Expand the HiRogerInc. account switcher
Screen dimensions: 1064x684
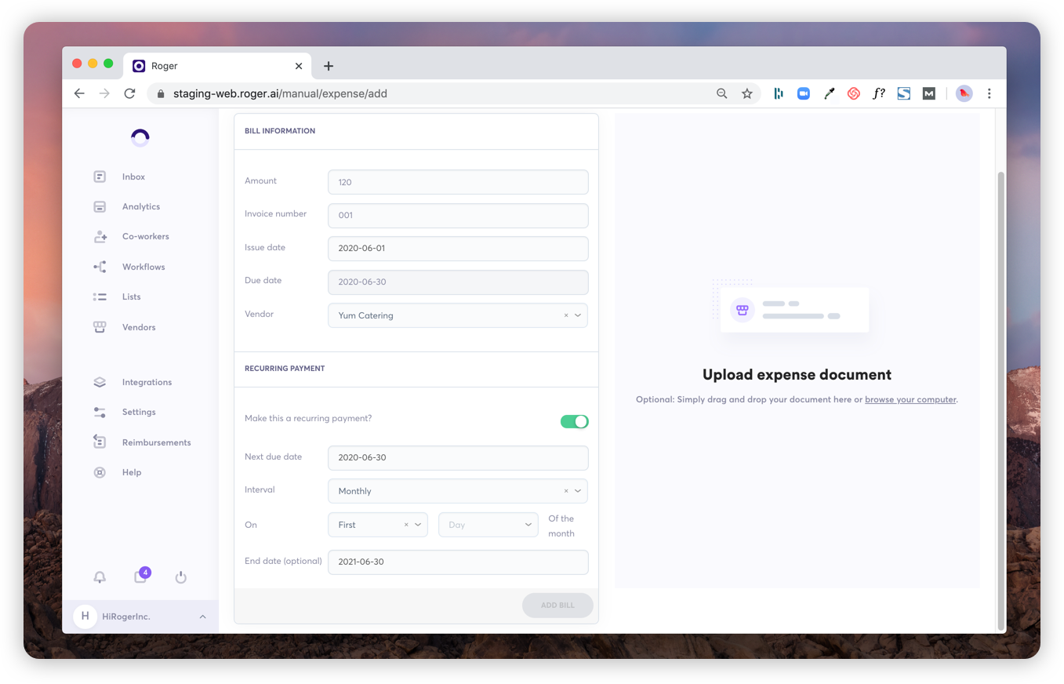(x=203, y=617)
